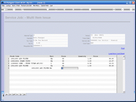
Task: Click the key icon in the toolbar
Action: click(x=6, y=10)
